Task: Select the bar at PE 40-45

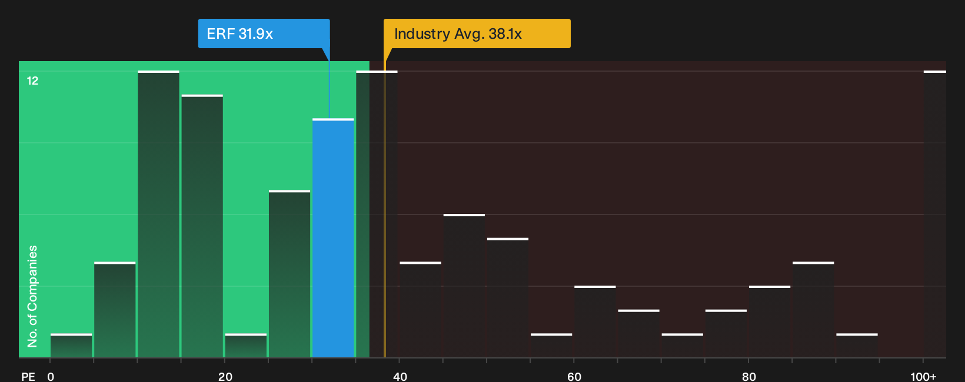Action: [421, 310]
